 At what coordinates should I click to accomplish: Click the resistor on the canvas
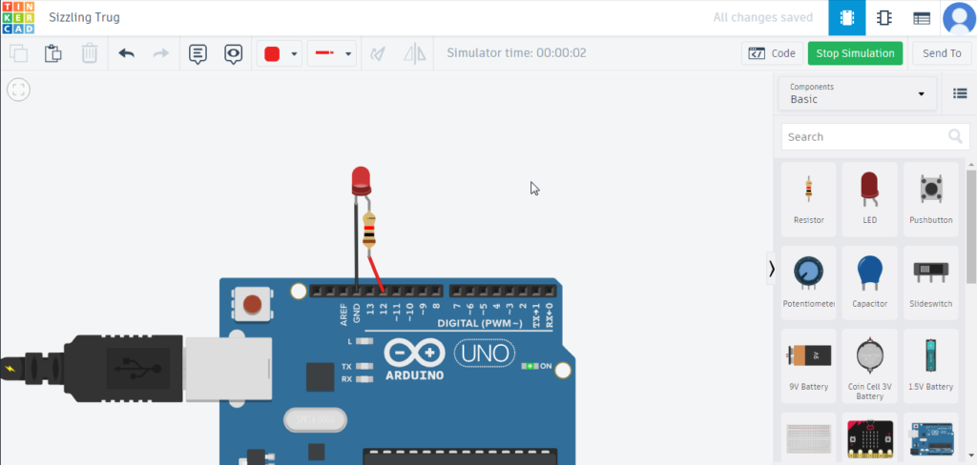(x=369, y=230)
